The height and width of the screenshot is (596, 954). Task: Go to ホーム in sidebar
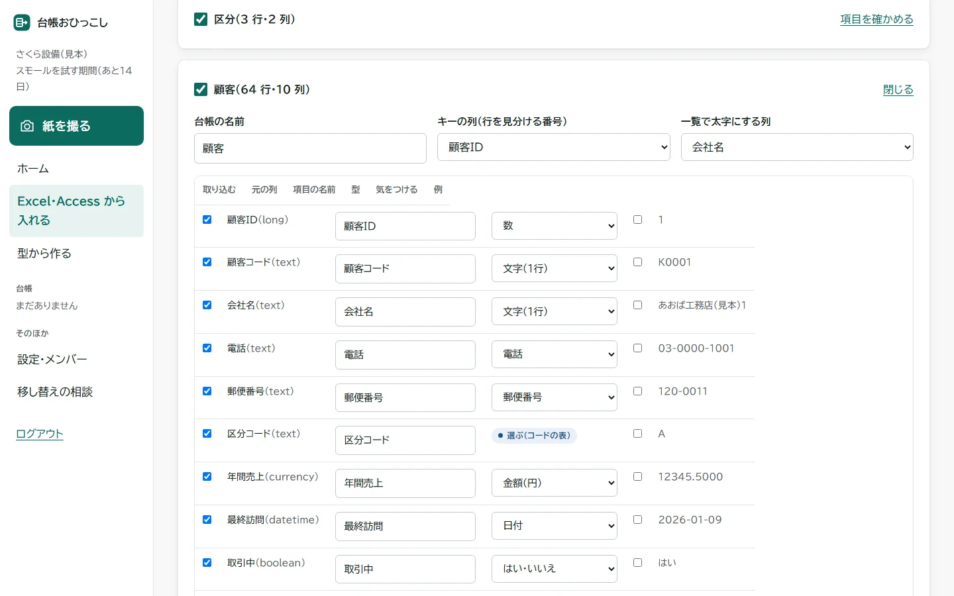pos(76,169)
